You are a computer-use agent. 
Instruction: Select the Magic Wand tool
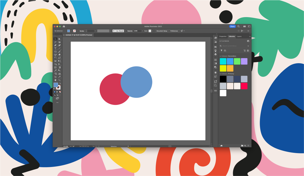(x=55, y=42)
